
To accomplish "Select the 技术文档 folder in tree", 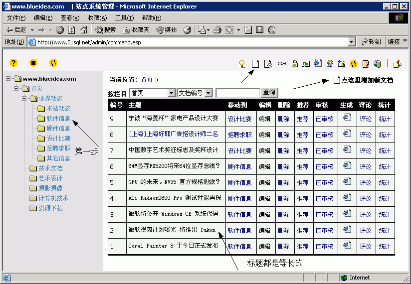I will tap(50, 168).
